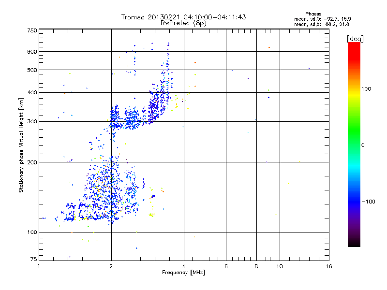The width and height of the screenshot is (387, 290).
Task: Click the '200' height axis tick label
Action: click(32, 162)
